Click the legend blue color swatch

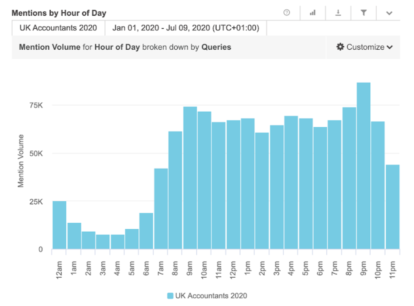[170, 295]
